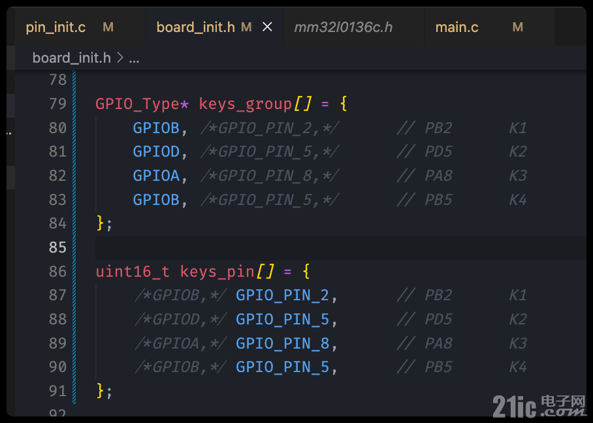
Task: Click GPIOB on line 83
Action: pos(156,200)
